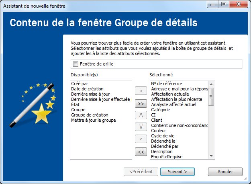The image size is (251, 184).
Task: Enable the Fenêtre de grille checkbox
Action: [76, 64]
